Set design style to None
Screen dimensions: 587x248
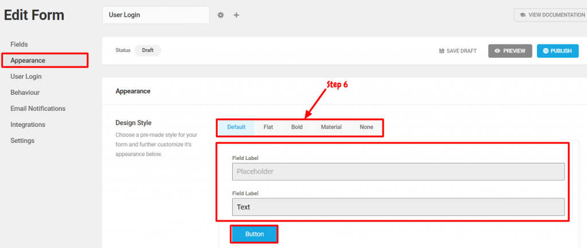366,127
